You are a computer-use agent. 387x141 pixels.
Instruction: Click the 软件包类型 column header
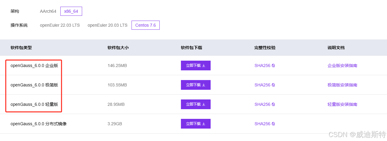tap(21, 48)
